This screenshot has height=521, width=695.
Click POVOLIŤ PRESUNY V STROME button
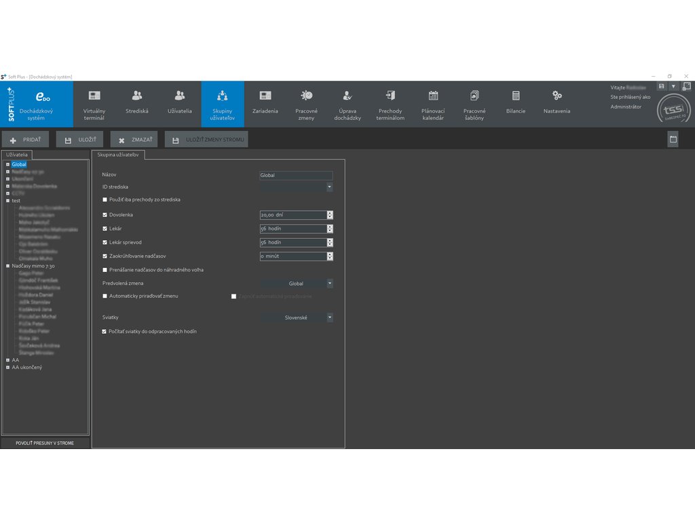point(45,443)
